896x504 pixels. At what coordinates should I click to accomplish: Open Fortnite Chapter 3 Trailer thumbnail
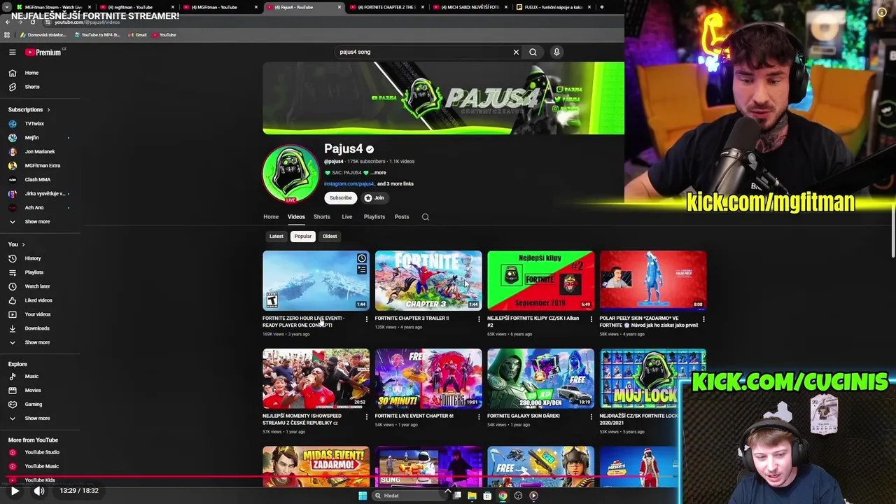click(x=428, y=280)
